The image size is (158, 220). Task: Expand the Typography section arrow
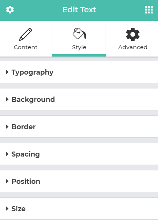pos(7,72)
